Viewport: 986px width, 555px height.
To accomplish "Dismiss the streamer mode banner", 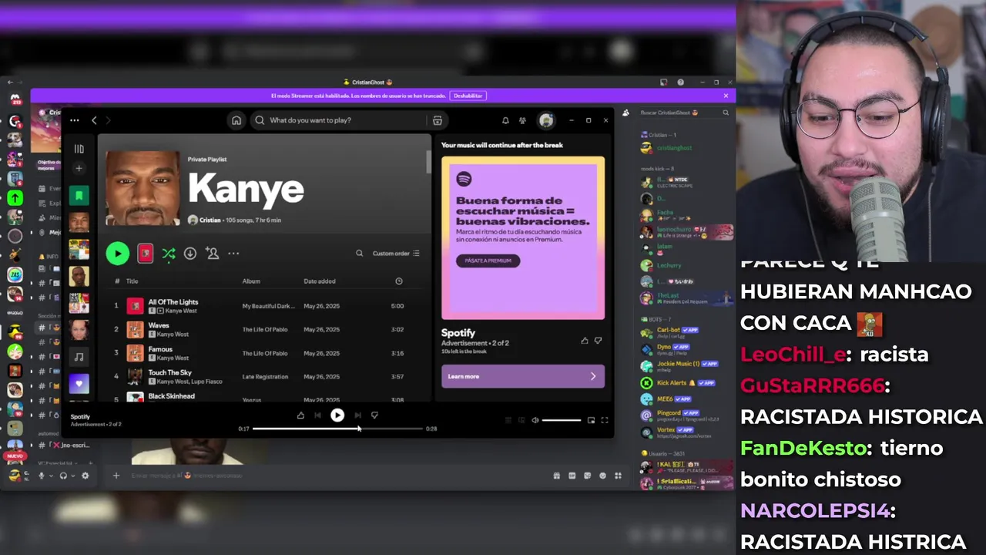I will (x=726, y=96).
